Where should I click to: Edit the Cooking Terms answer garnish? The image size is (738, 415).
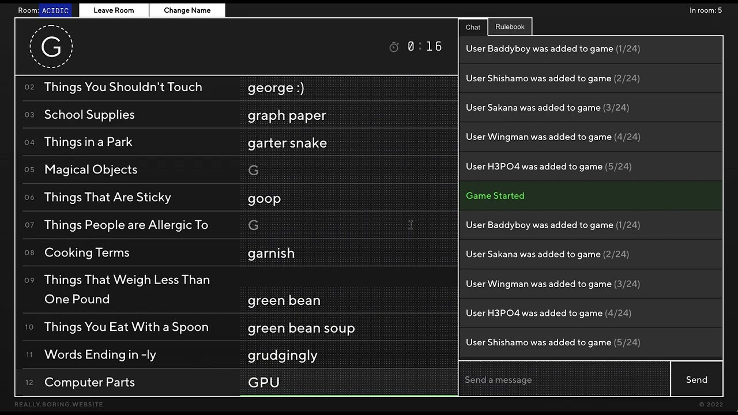(348, 253)
